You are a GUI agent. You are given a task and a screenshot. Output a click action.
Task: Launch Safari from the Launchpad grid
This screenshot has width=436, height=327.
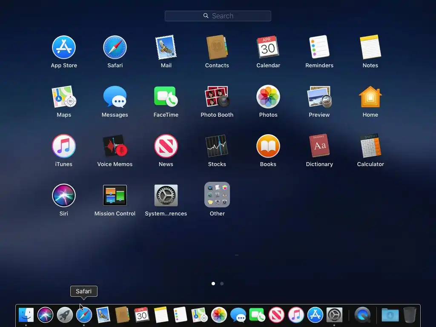pos(115,47)
